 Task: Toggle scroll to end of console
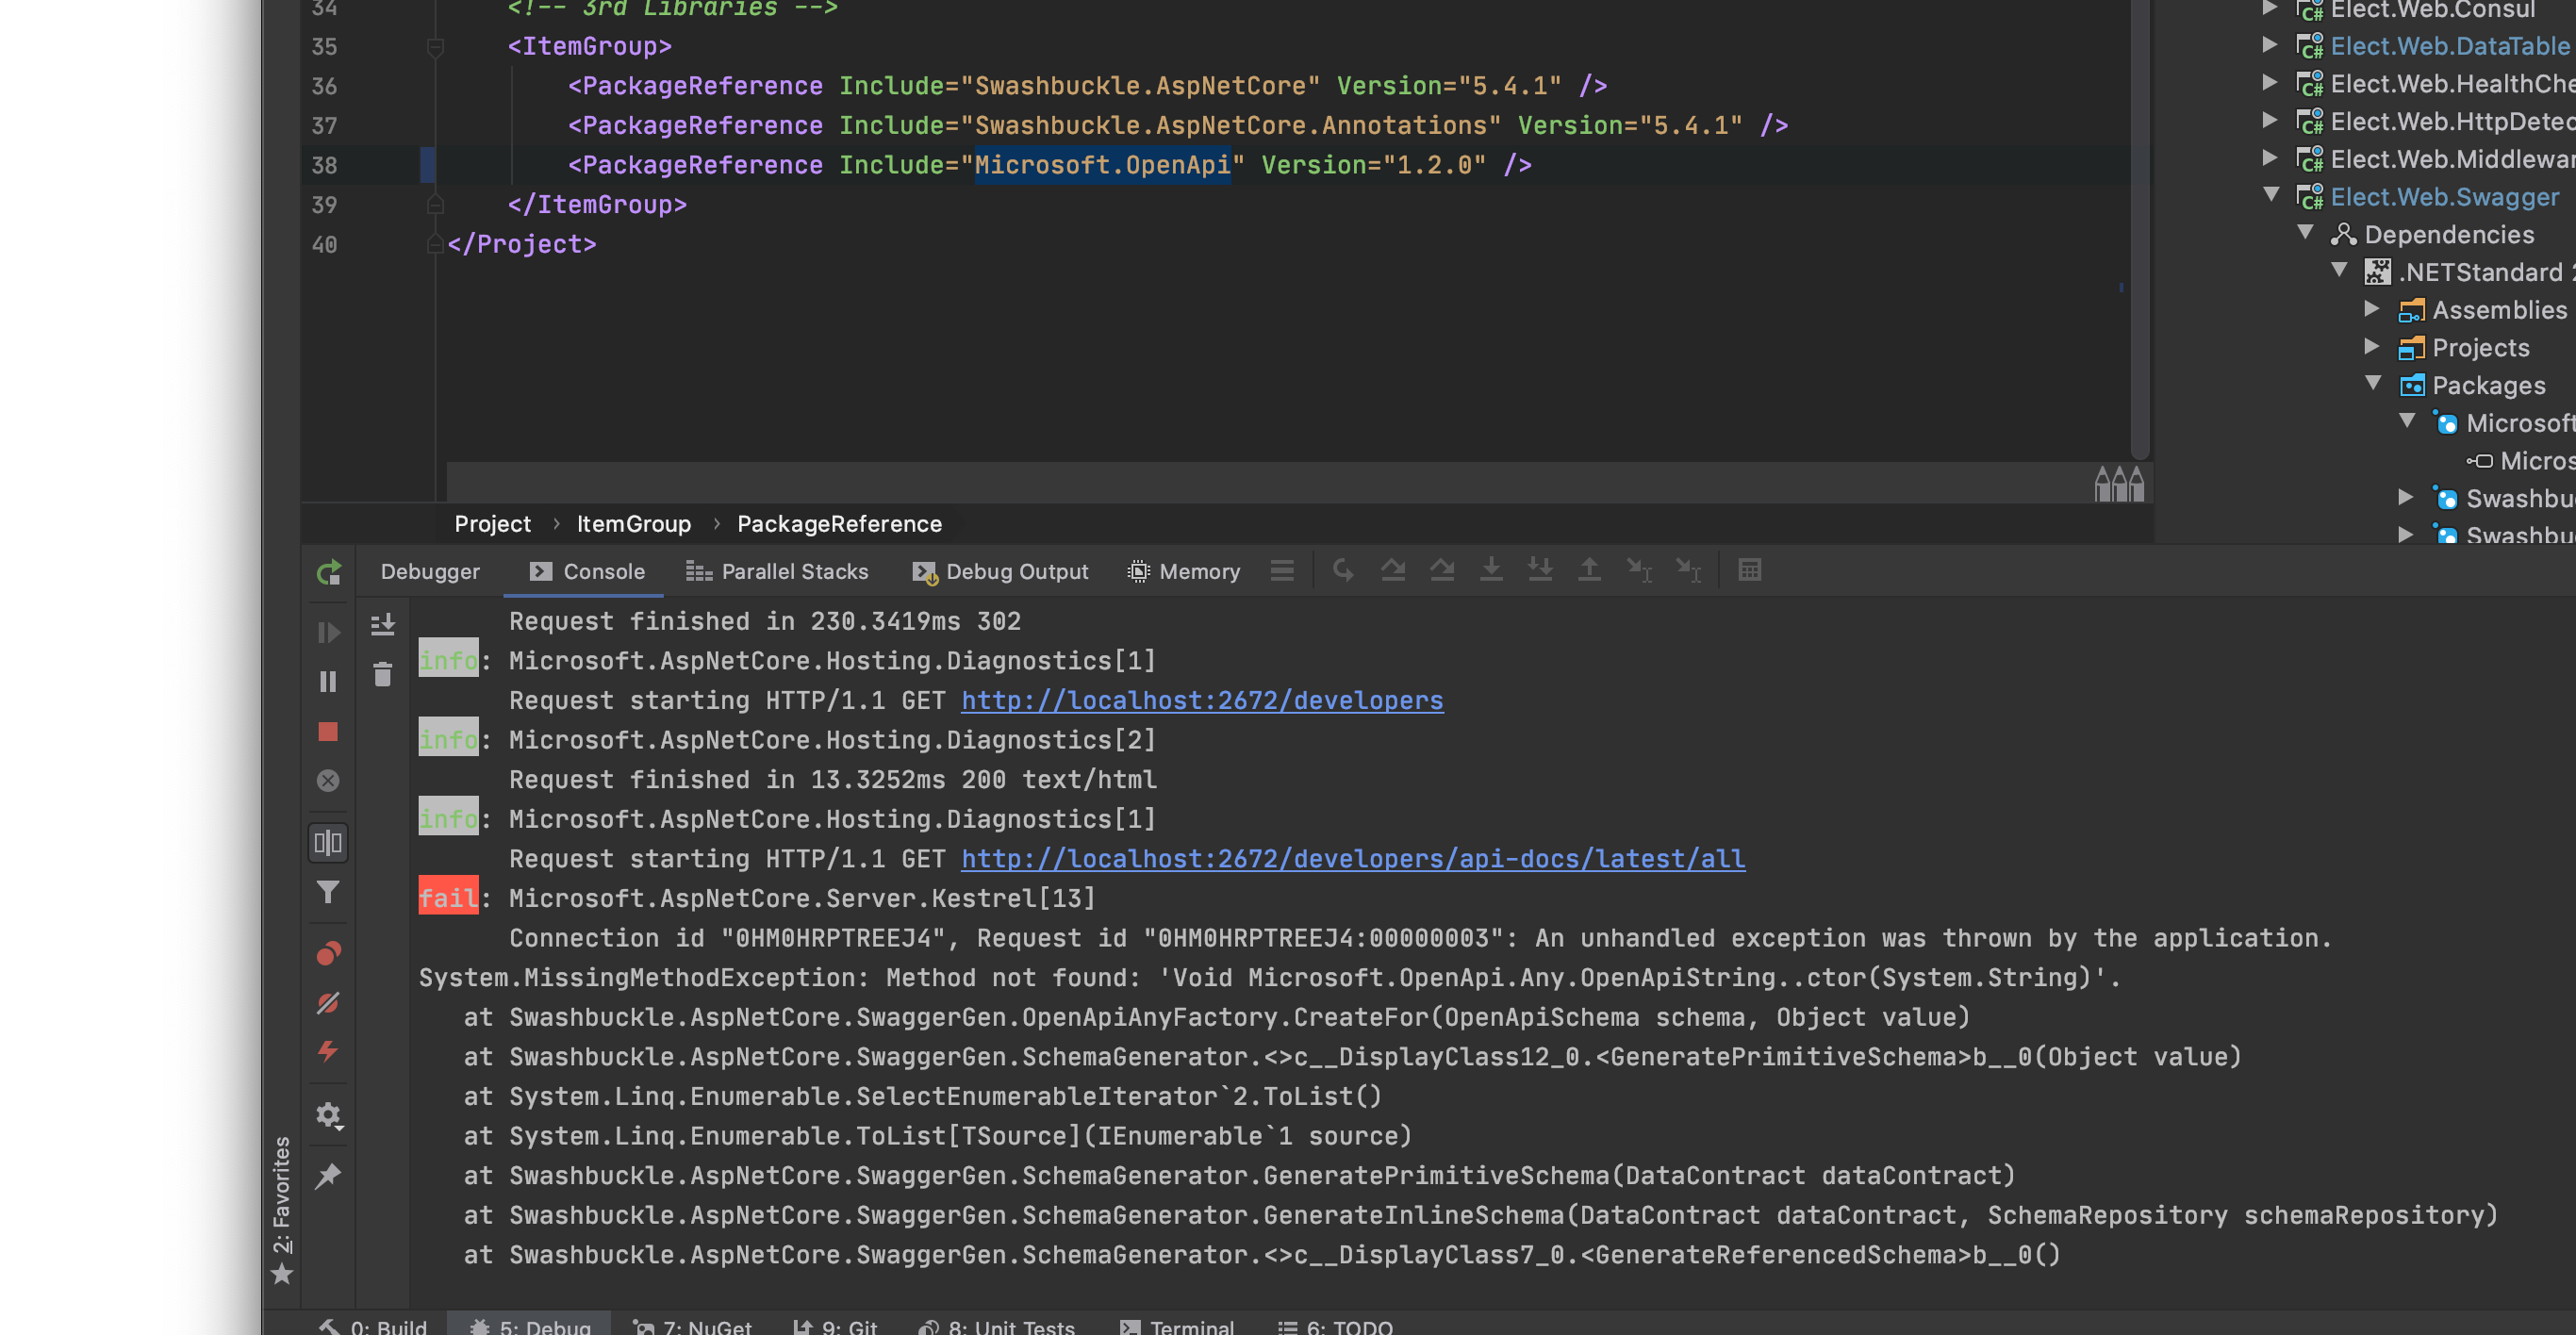pos(382,625)
